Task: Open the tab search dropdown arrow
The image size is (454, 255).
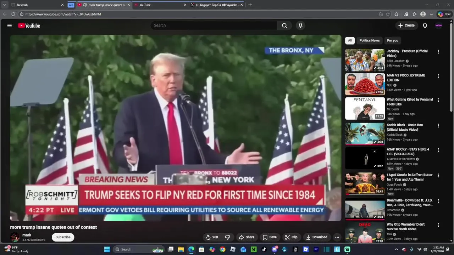Action: 5,5
